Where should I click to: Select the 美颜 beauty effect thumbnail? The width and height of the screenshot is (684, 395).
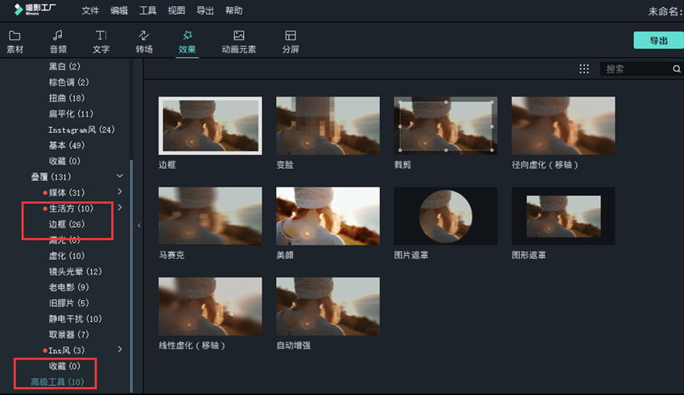(328, 216)
